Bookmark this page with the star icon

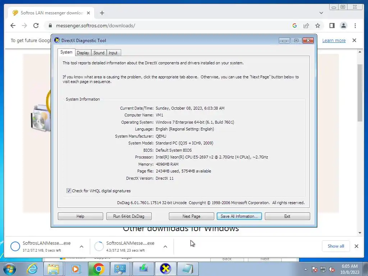tap(318, 26)
